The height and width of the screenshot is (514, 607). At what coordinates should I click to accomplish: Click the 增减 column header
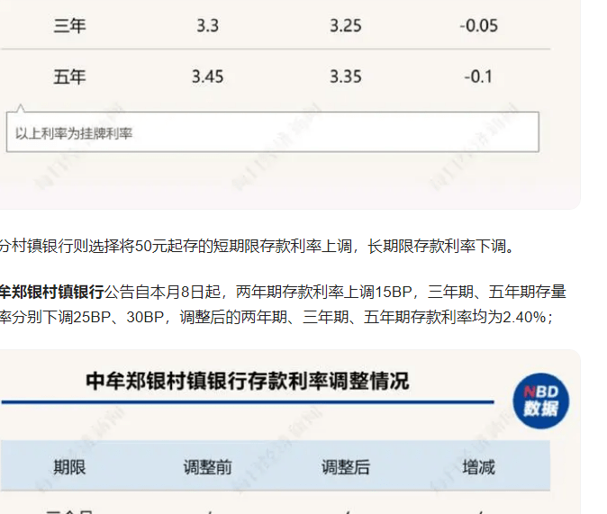(478, 467)
